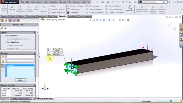The width and height of the screenshot is (183, 103).
Task: Run the Check tool
Action: pyautogui.click(x=52, y=6)
